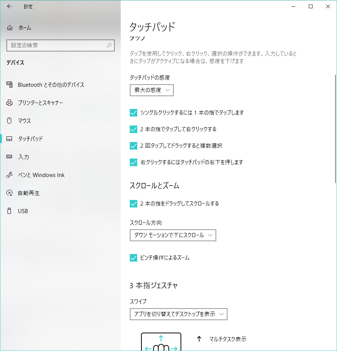
Task: Click the 3 本指ジェスチャ heading
Action: click(x=153, y=285)
